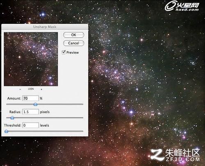Image resolution: width=205 pixels, height=166 pixels.
Task: Click the ZF3D.COM logo watermark
Action: point(175,155)
